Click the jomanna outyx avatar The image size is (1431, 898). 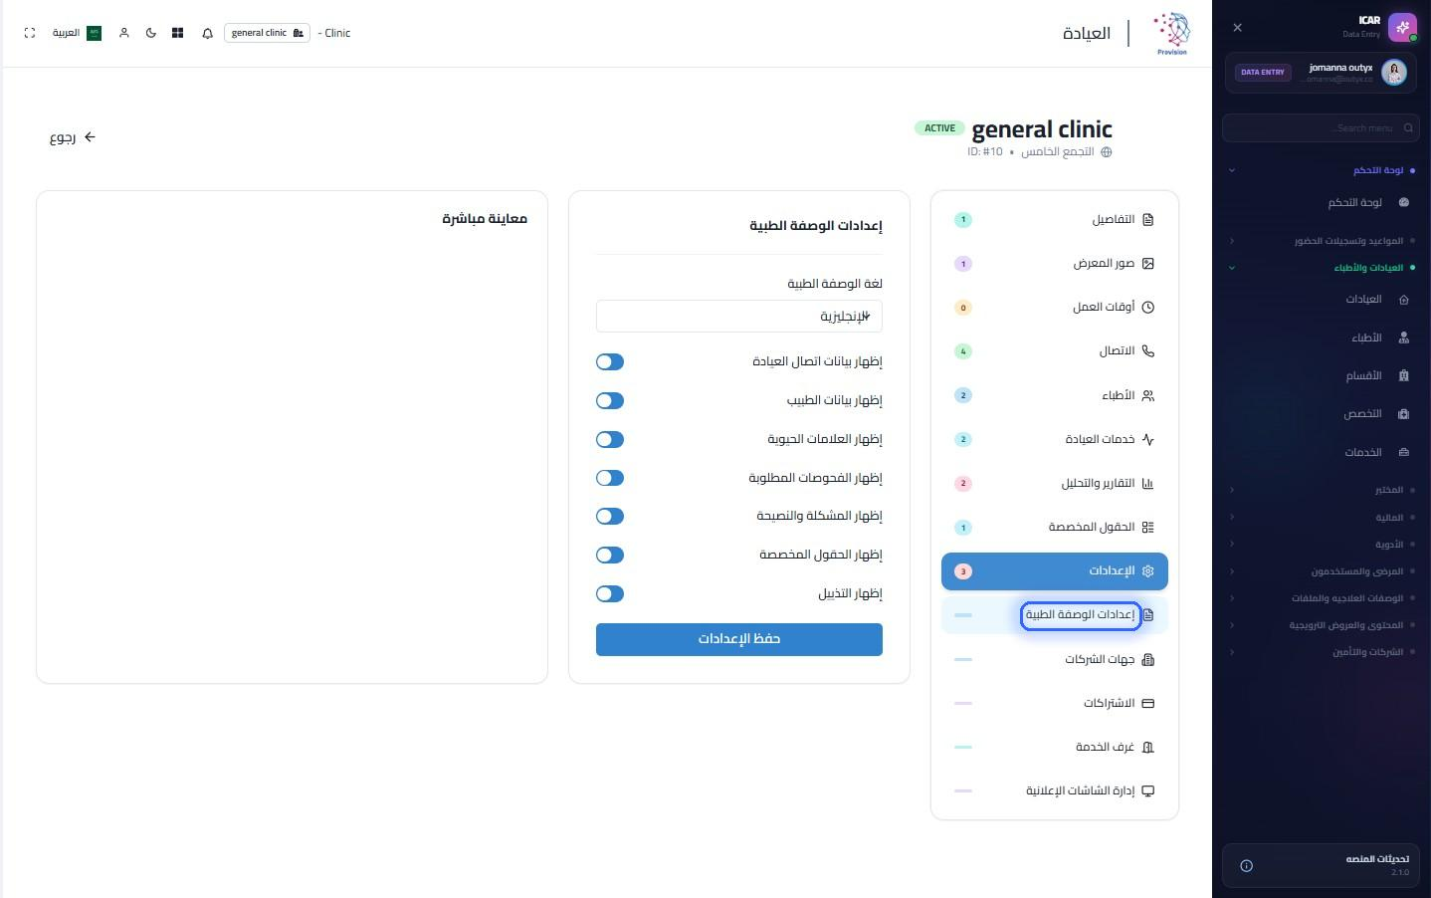tap(1394, 72)
